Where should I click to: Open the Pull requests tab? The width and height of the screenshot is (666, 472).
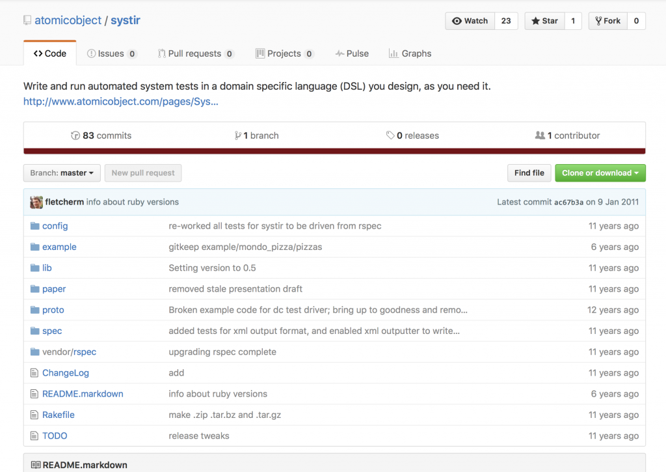[x=196, y=53]
